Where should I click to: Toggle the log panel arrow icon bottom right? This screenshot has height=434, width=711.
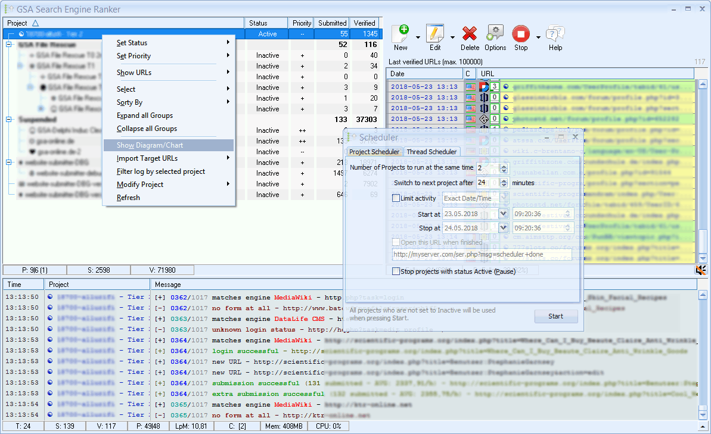click(701, 270)
